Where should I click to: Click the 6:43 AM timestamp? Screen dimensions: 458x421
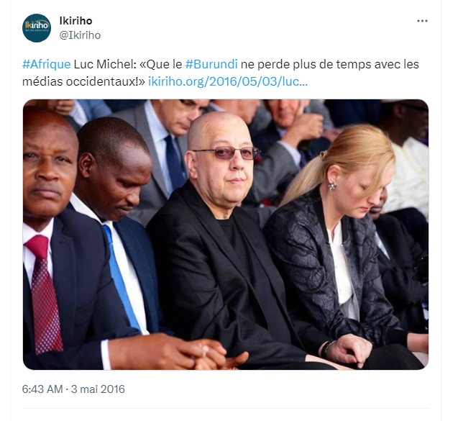[42, 389]
